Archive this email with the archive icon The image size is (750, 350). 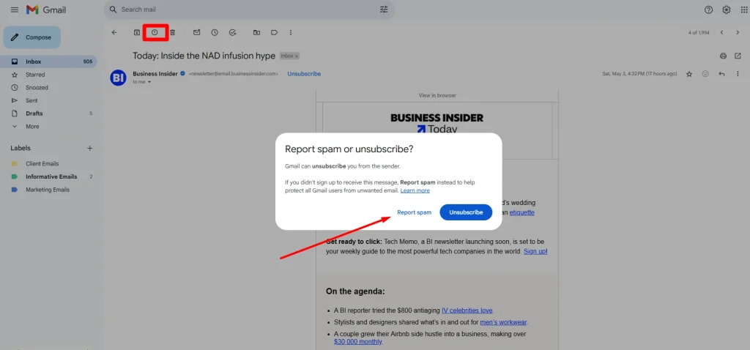pos(136,32)
